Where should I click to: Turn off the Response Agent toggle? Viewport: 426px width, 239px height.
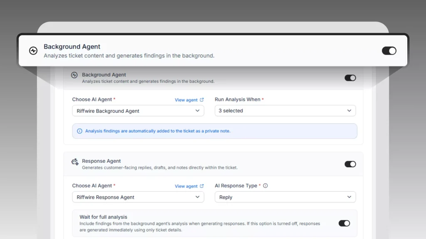[350, 164]
